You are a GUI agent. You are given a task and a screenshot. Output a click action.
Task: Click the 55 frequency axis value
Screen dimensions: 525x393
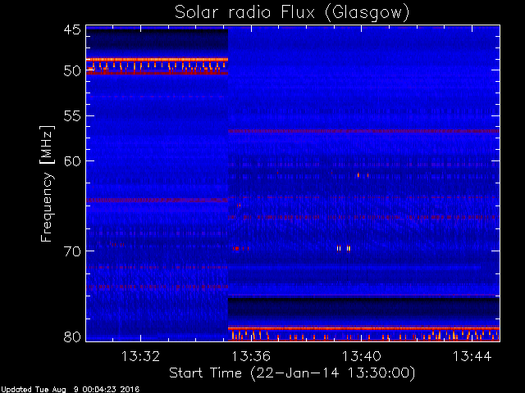(x=73, y=116)
